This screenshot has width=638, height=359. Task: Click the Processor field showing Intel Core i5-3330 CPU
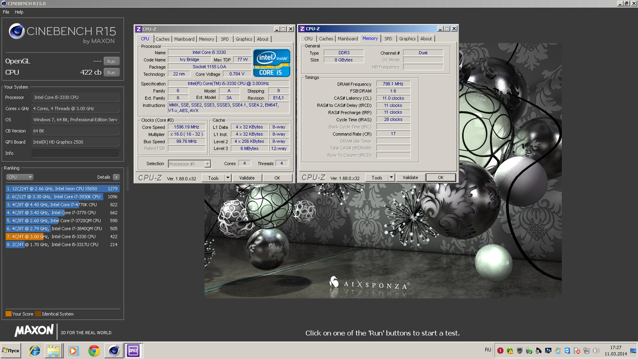pos(75,97)
